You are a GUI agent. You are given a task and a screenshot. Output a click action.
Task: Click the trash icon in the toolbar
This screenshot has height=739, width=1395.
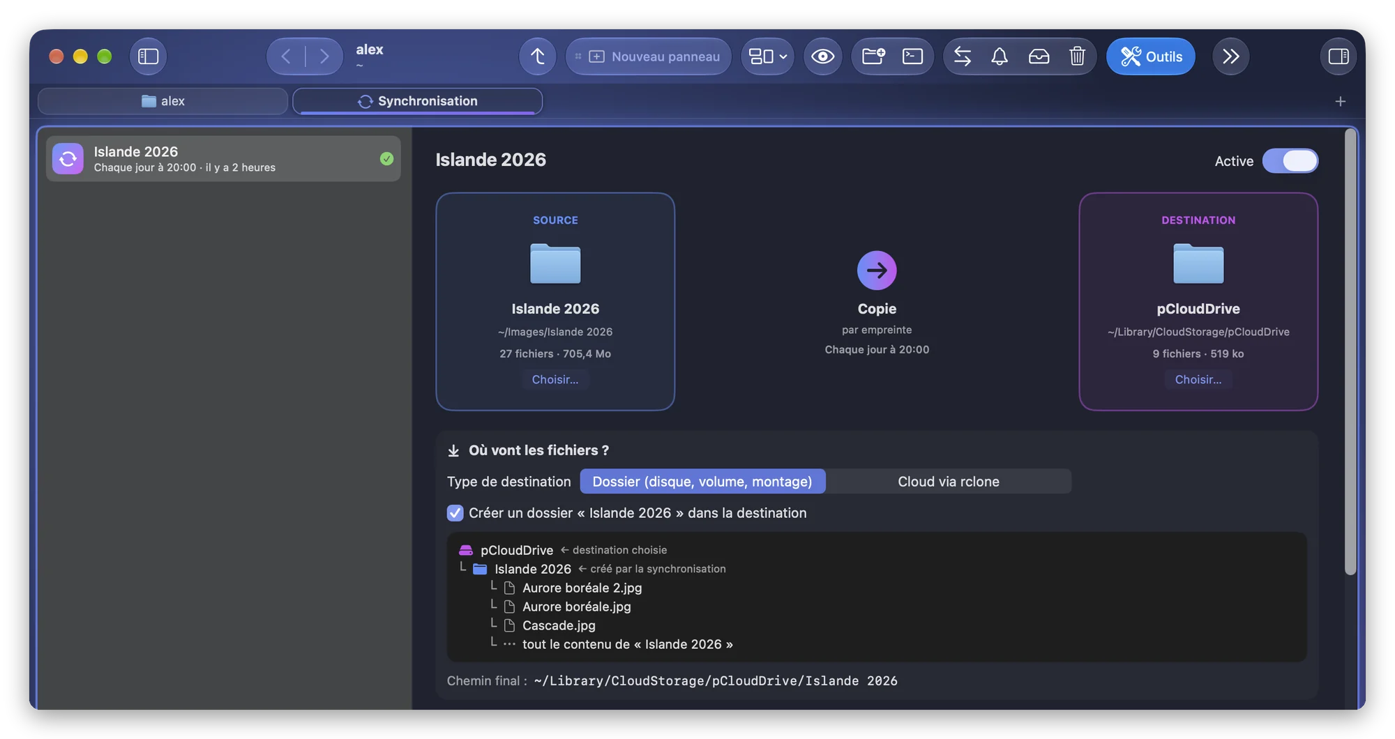click(x=1077, y=56)
